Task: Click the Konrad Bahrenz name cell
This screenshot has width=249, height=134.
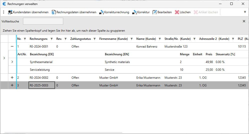Action: [x=147, y=47]
